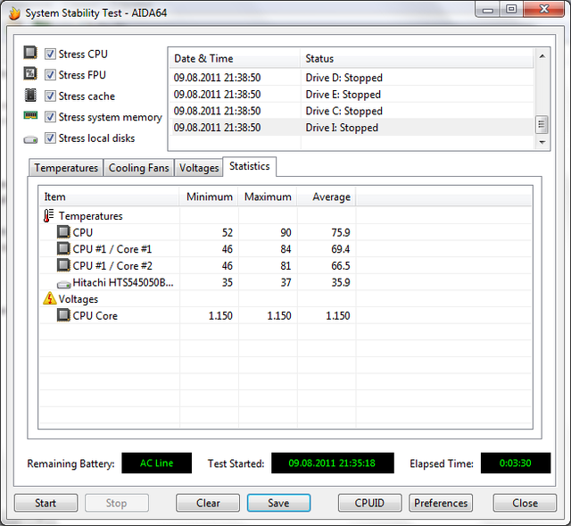Disable the Stress system memory checkbox
Image resolution: width=571 pixels, height=526 pixels.
(51, 117)
